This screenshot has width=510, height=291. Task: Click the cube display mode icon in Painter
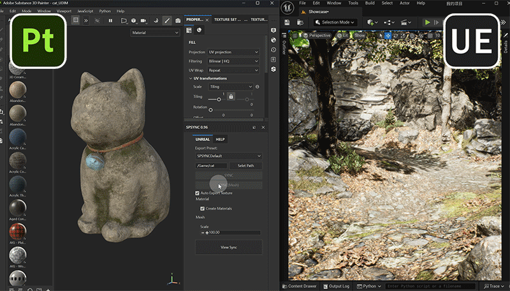(x=134, y=20)
